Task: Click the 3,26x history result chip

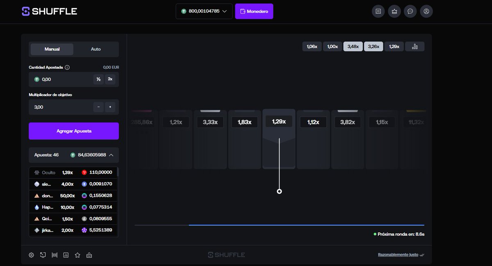Action: 374,46
